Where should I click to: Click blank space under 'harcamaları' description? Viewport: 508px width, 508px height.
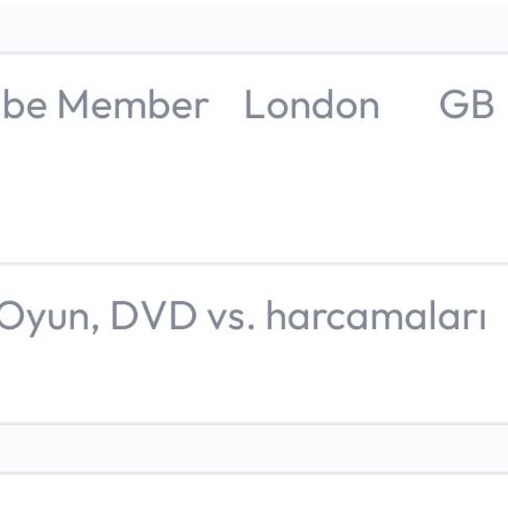pos(376,384)
